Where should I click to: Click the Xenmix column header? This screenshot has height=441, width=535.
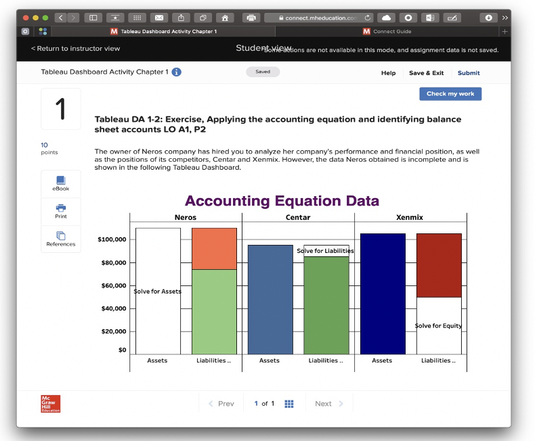[410, 217]
